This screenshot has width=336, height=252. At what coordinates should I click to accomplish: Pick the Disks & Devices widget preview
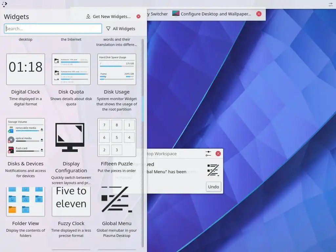(26, 137)
